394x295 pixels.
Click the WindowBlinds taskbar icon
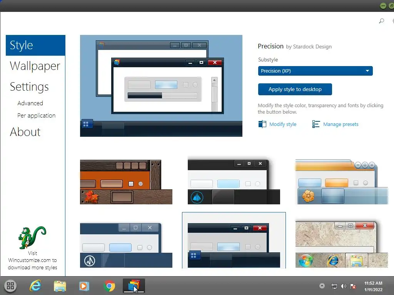[x=134, y=286]
